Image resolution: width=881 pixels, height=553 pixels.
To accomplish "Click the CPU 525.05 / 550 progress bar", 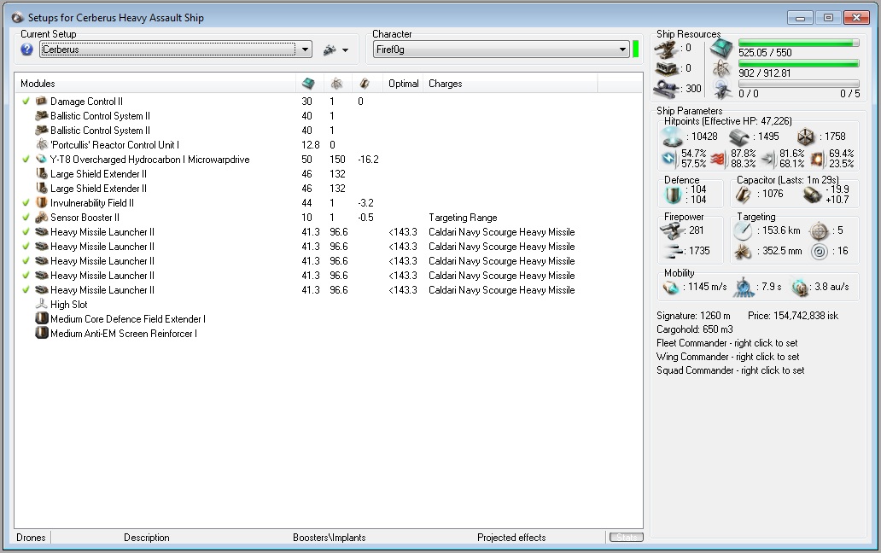I will click(x=798, y=44).
